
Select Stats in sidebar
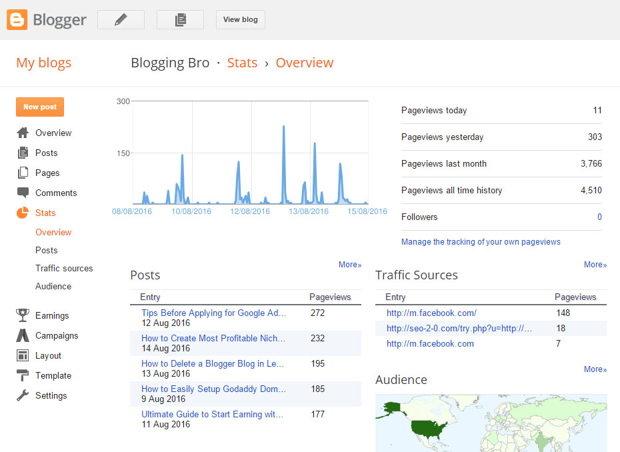point(45,213)
